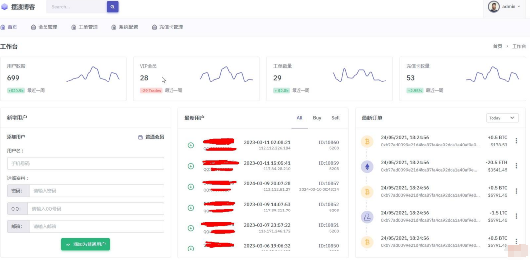Click the 添加为普通用户 green button

click(x=85, y=244)
